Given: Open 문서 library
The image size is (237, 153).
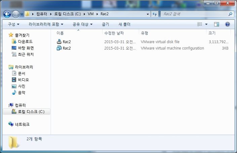Looking at the screenshot, I should 22,74.
